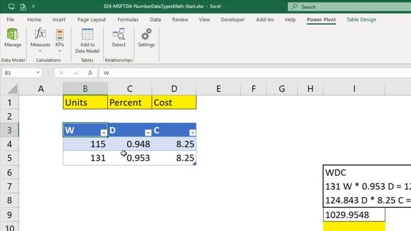The height and width of the screenshot is (231, 411).
Task: Select row 2 header
Action: (10, 116)
